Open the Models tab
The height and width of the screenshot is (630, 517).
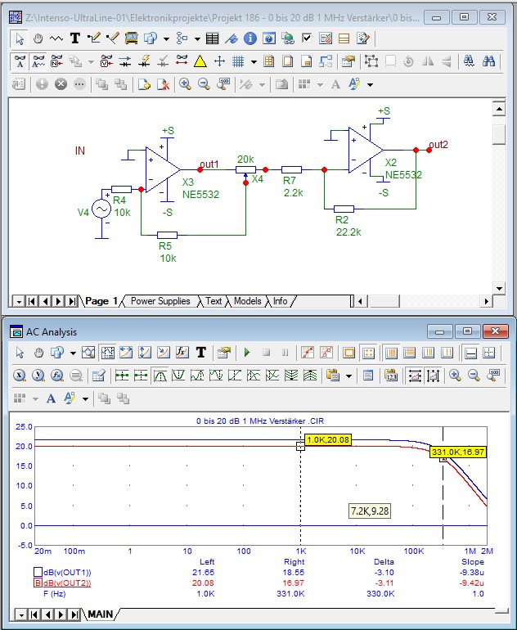coord(247,301)
